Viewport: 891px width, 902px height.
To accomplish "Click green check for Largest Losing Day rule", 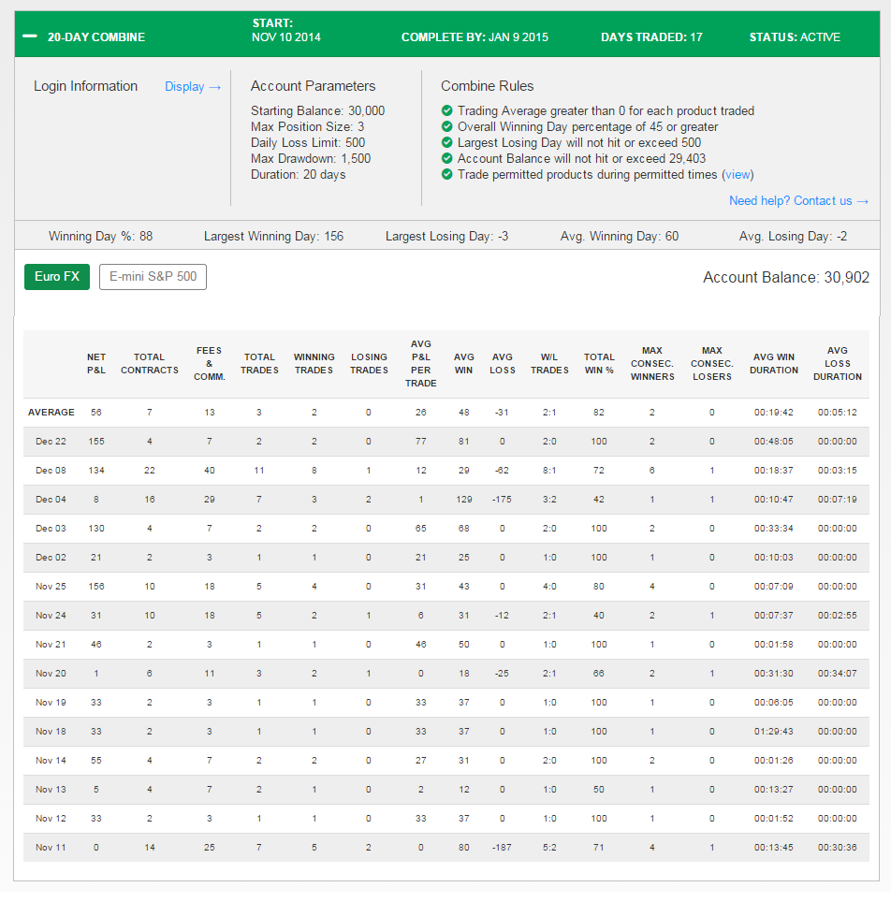I will [446, 142].
